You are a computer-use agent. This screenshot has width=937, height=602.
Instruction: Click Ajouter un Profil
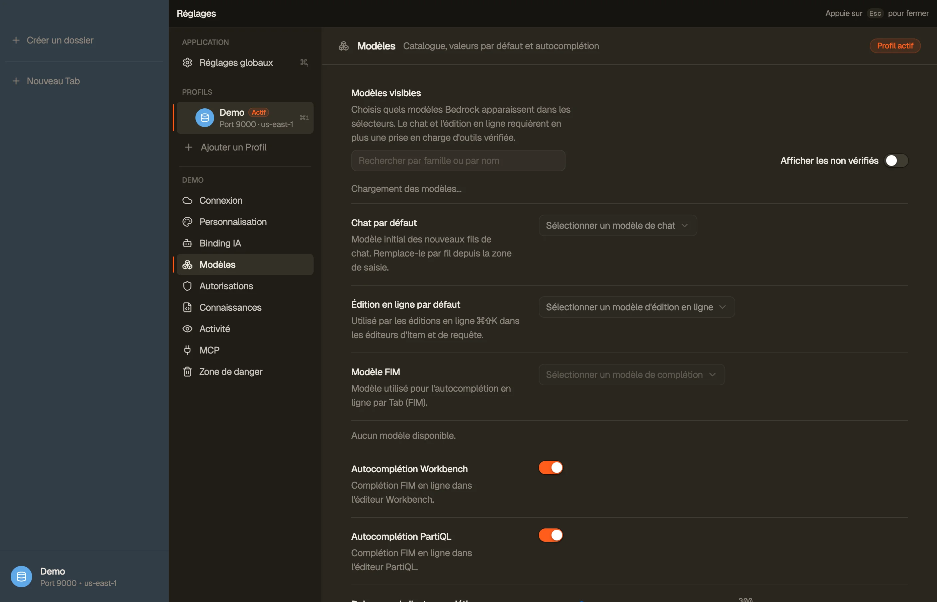click(245, 147)
